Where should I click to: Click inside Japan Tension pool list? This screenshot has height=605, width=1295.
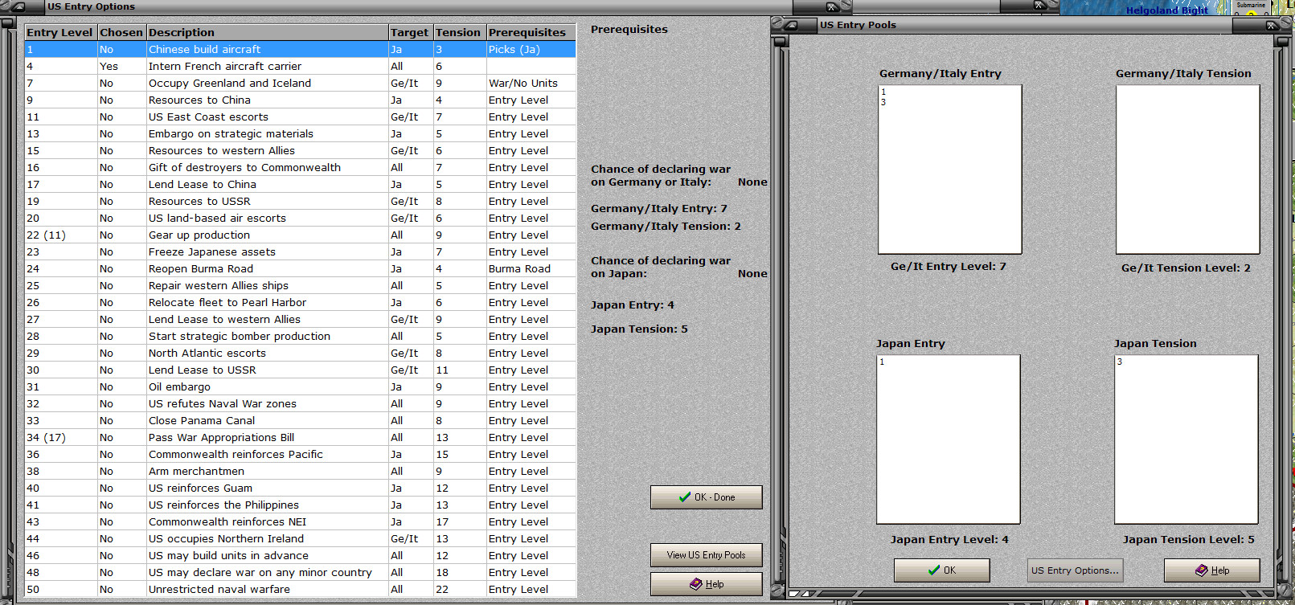coord(1186,439)
